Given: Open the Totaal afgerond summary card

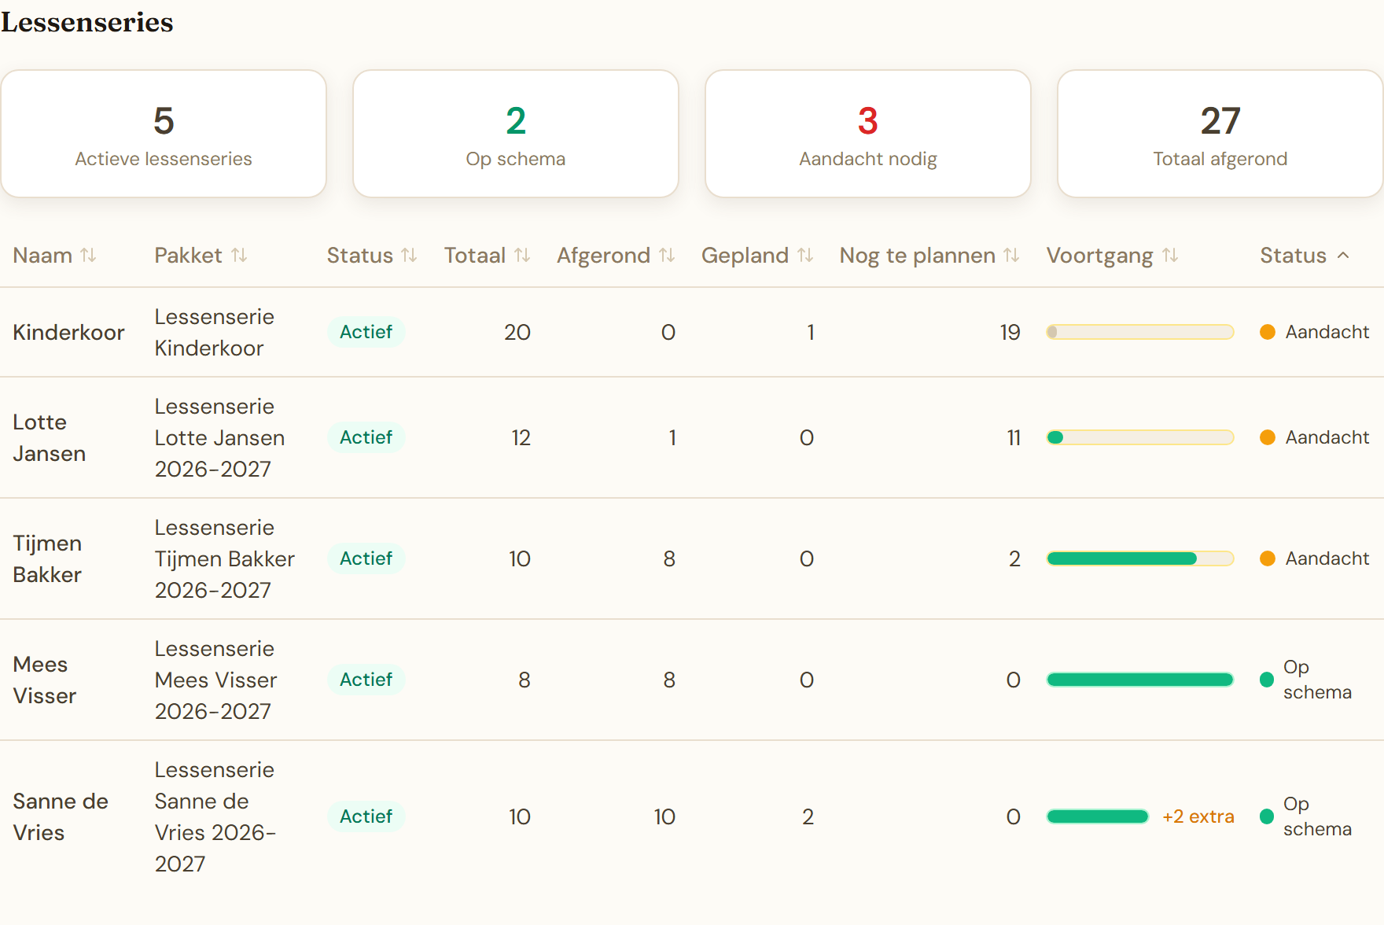Looking at the screenshot, I should pos(1220,134).
